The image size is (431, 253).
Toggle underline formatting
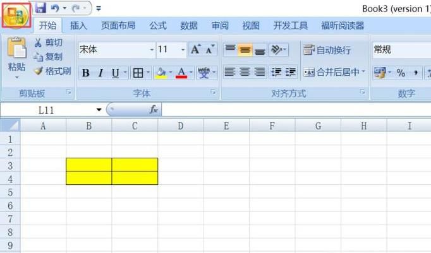tap(116, 73)
